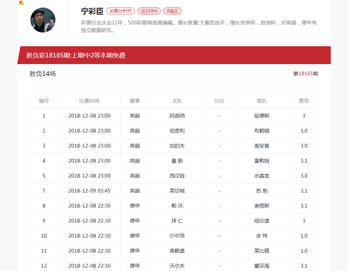Select away team 霍芬海
Screen dimensions: 348x271
pyautogui.click(x=262, y=266)
